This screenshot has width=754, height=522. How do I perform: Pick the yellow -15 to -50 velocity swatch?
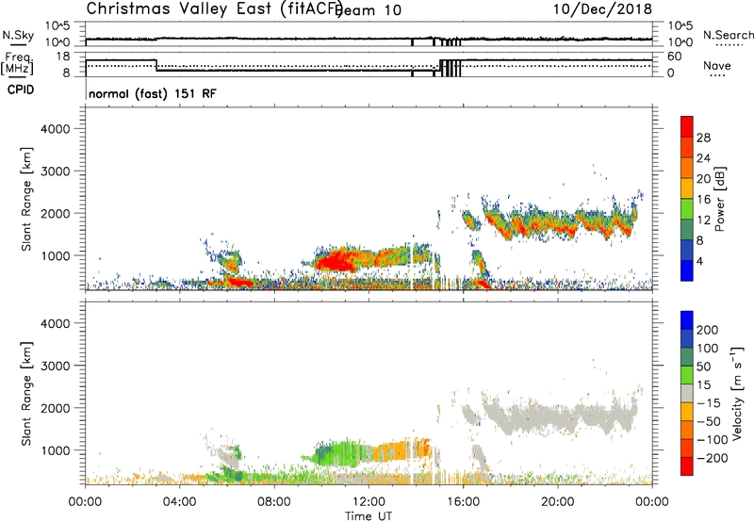pyautogui.click(x=687, y=412)
